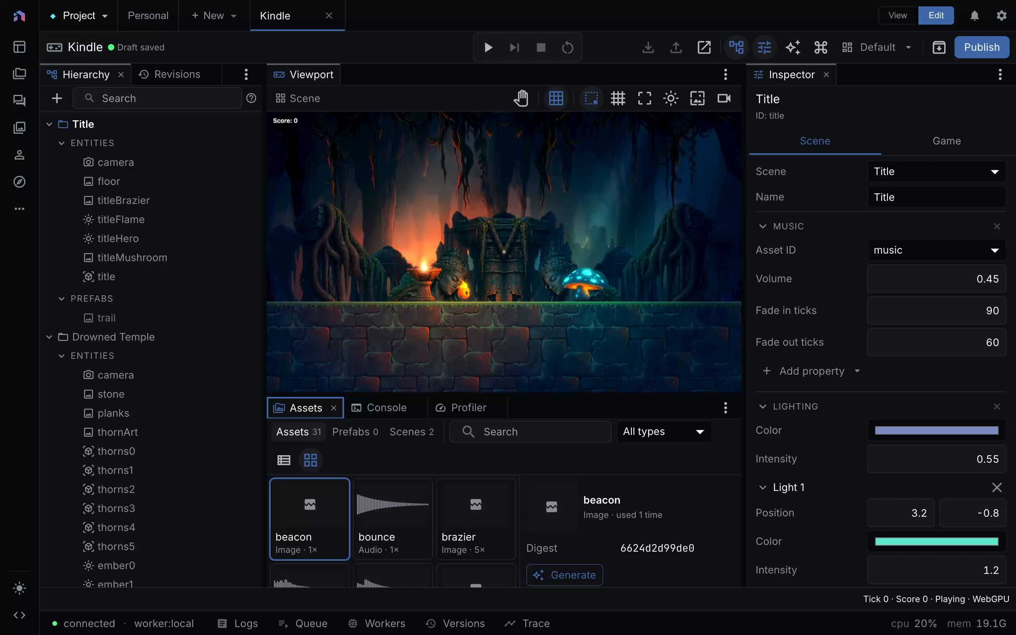Toggle the hash grid lines icon
Viewport: 1016px width, 635px height.
[x=618, y=98]
